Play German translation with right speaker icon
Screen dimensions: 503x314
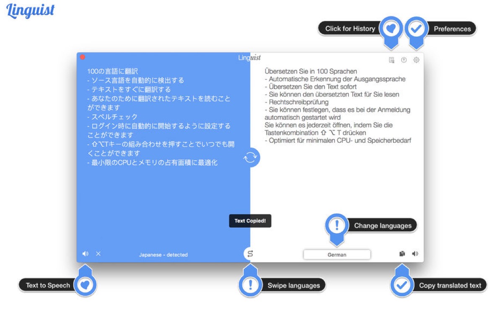tap(415, 253)
